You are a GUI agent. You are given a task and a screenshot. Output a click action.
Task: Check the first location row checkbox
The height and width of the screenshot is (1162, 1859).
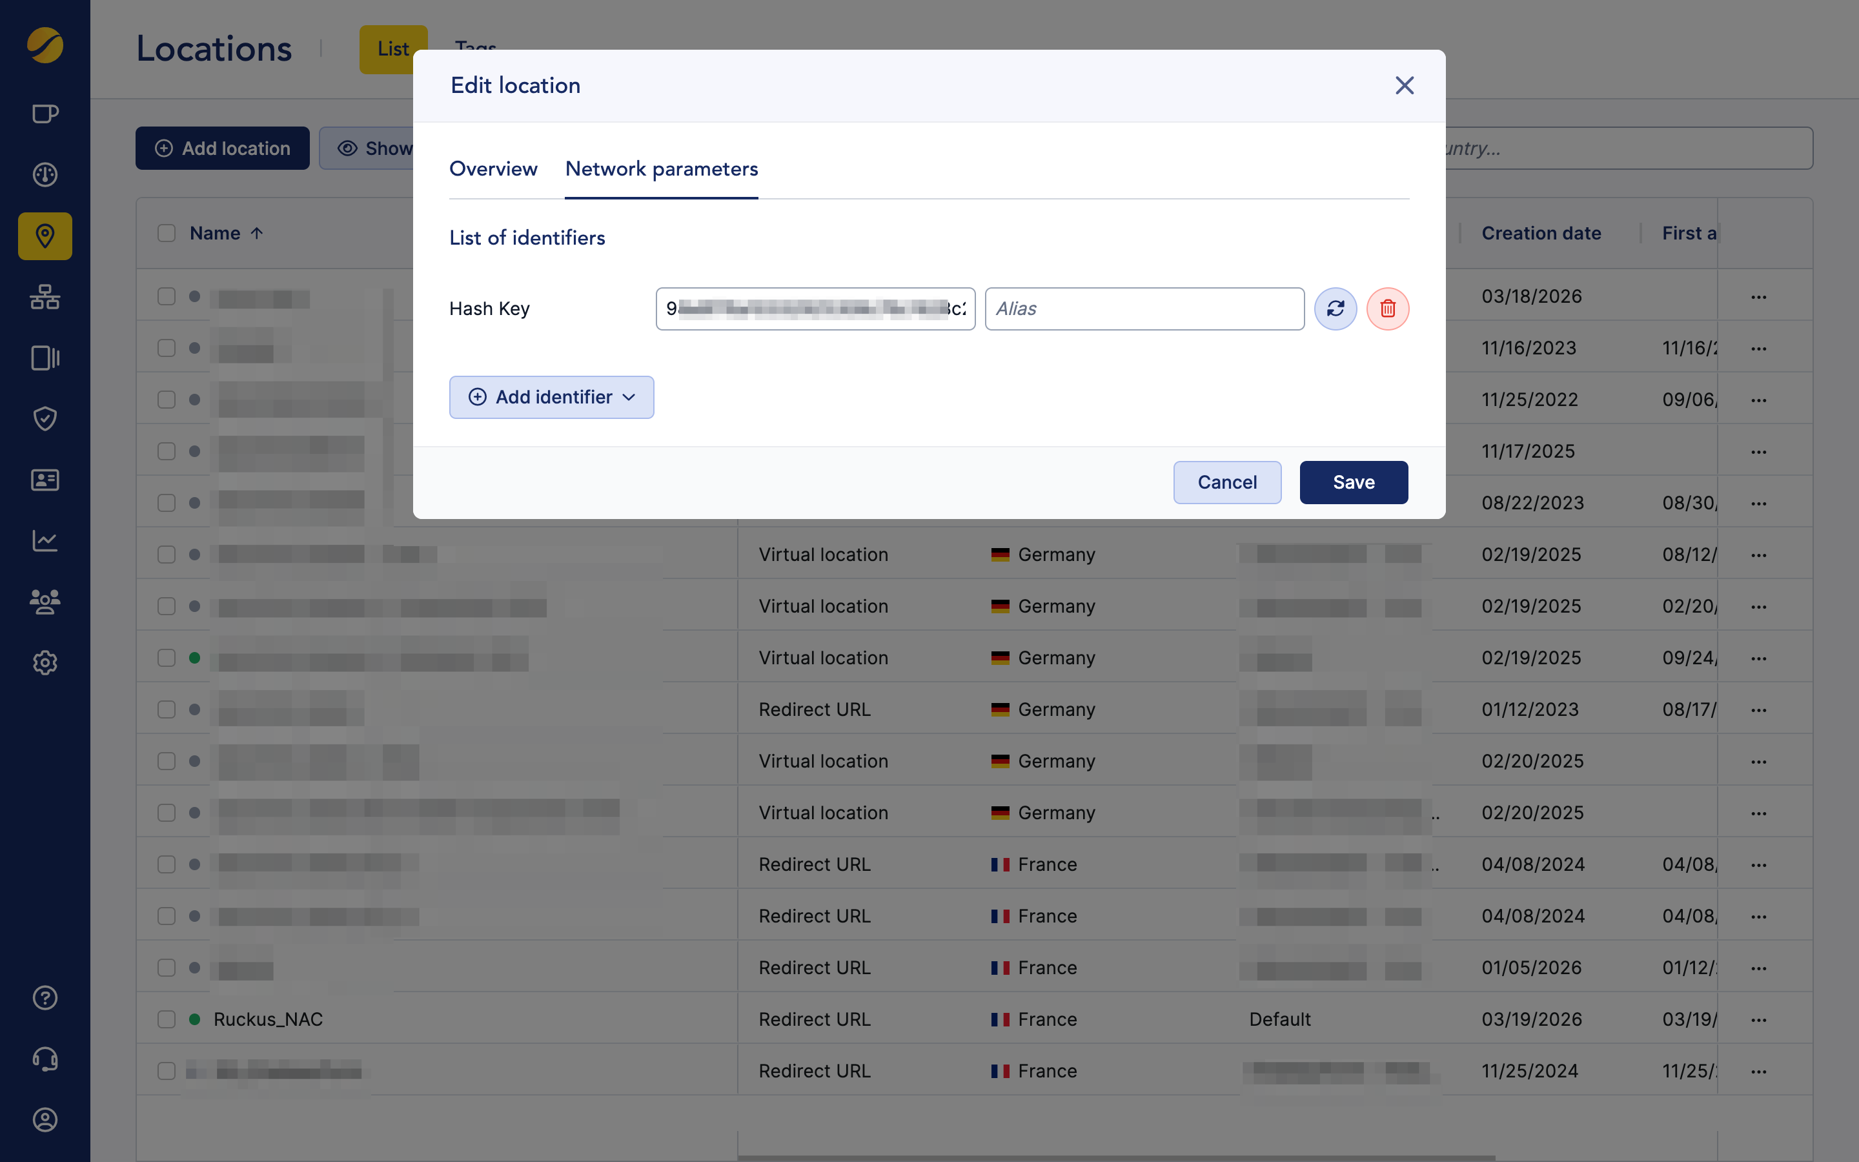(x=166, y=297)
